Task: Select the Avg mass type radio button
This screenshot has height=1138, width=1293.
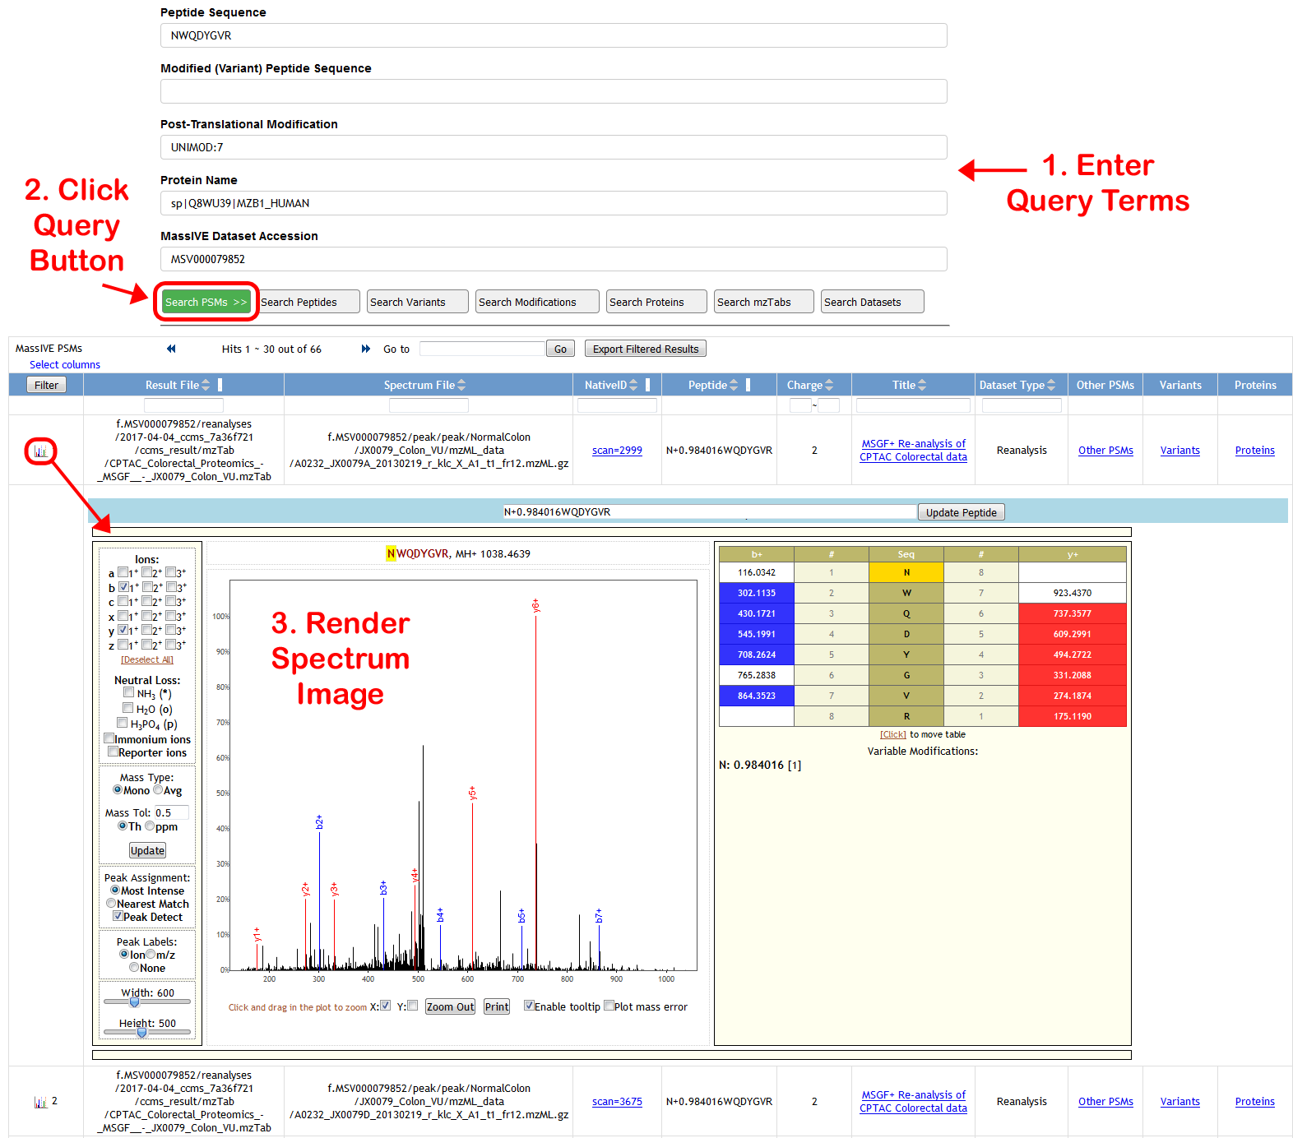Action: click(x=158, y=790)
